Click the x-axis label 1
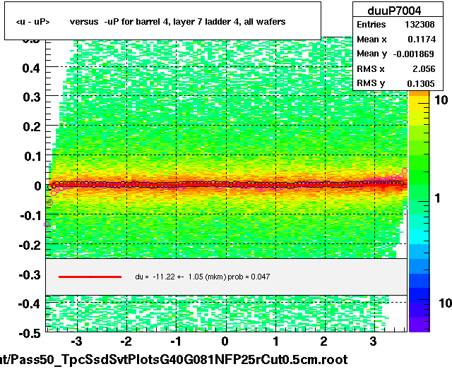Image resolution: width=452 pixels, height=369 pixels. [276, 341]
